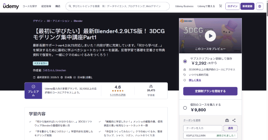Screen dimensions: 268x140
Task: Click the ￥2,292 subscription price
Action: tap(199, 63)
